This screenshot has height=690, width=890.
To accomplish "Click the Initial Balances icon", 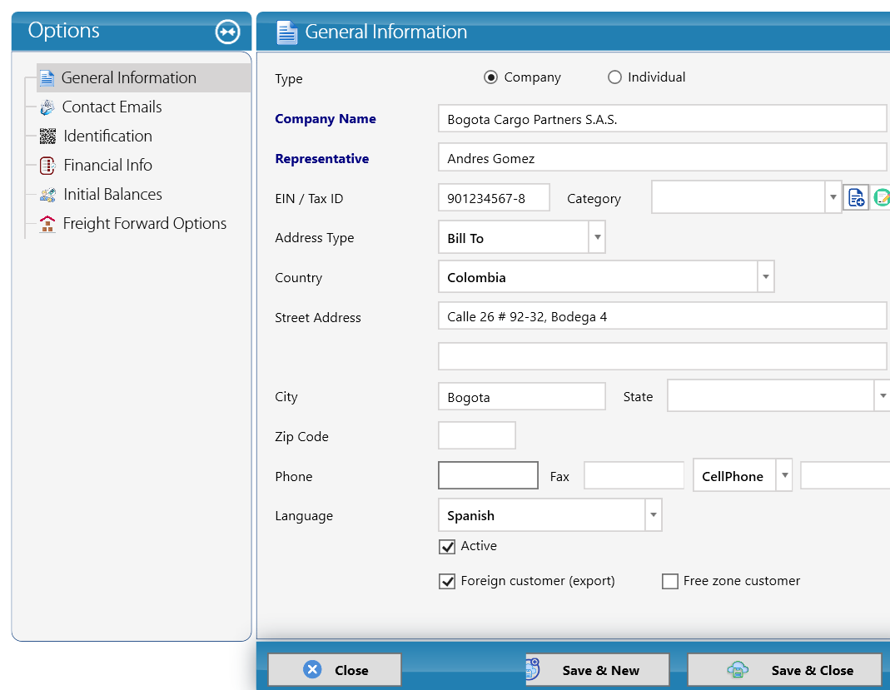I will click(47, 195).
